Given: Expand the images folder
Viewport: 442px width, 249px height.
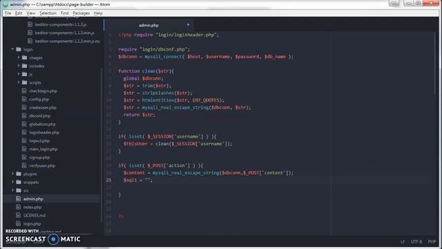Looking at the screenshot, I should coord(19,57).
